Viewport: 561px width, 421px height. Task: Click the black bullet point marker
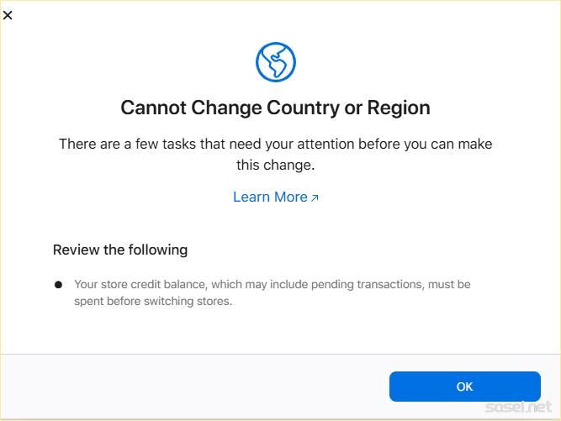click(58, 285)
